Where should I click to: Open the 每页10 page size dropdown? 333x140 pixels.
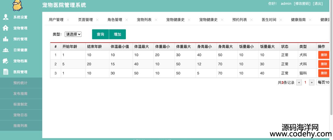(x=323, y=83)
